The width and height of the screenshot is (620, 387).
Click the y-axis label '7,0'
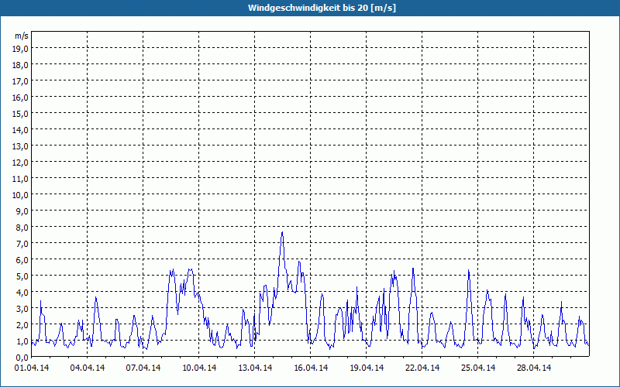point(22,244)
